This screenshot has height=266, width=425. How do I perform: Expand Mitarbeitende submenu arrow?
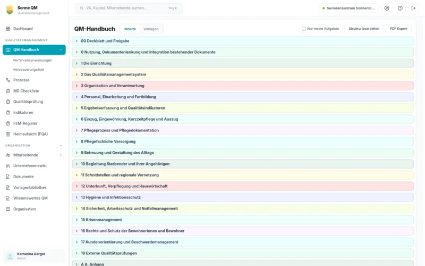tap(61, 155)
